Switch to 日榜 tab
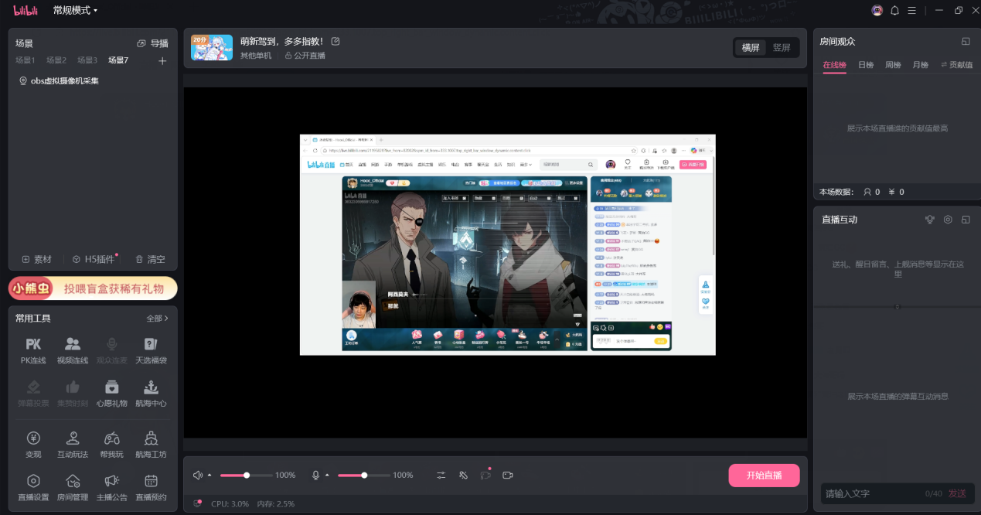This screenshot has width=981, height=515. click(x=866, y=65)
